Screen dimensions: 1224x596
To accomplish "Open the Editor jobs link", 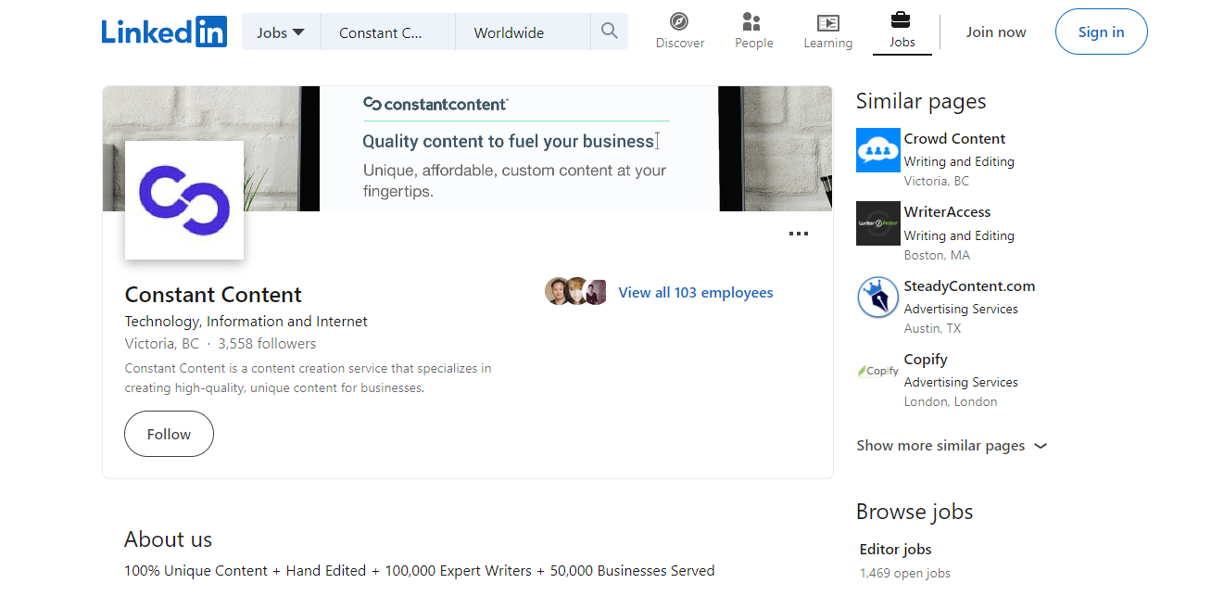I will point(895,550).
